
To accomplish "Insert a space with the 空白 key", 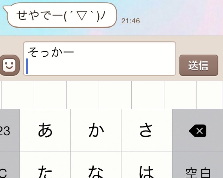I will coord(198,165).
